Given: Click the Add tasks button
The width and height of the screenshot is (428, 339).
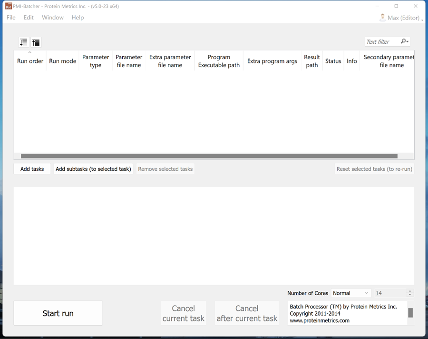Looking at the screenshot, I should (32, 169).
